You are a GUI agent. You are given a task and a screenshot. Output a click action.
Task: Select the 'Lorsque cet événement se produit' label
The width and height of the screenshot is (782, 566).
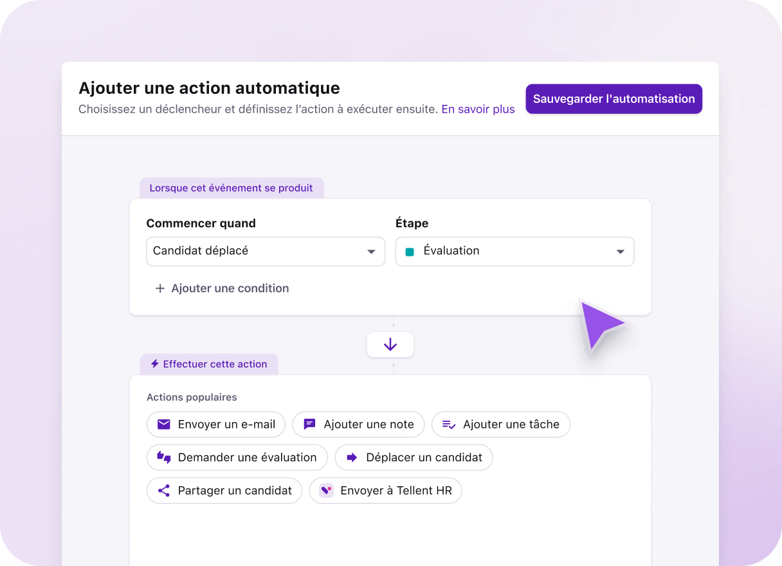232,188
